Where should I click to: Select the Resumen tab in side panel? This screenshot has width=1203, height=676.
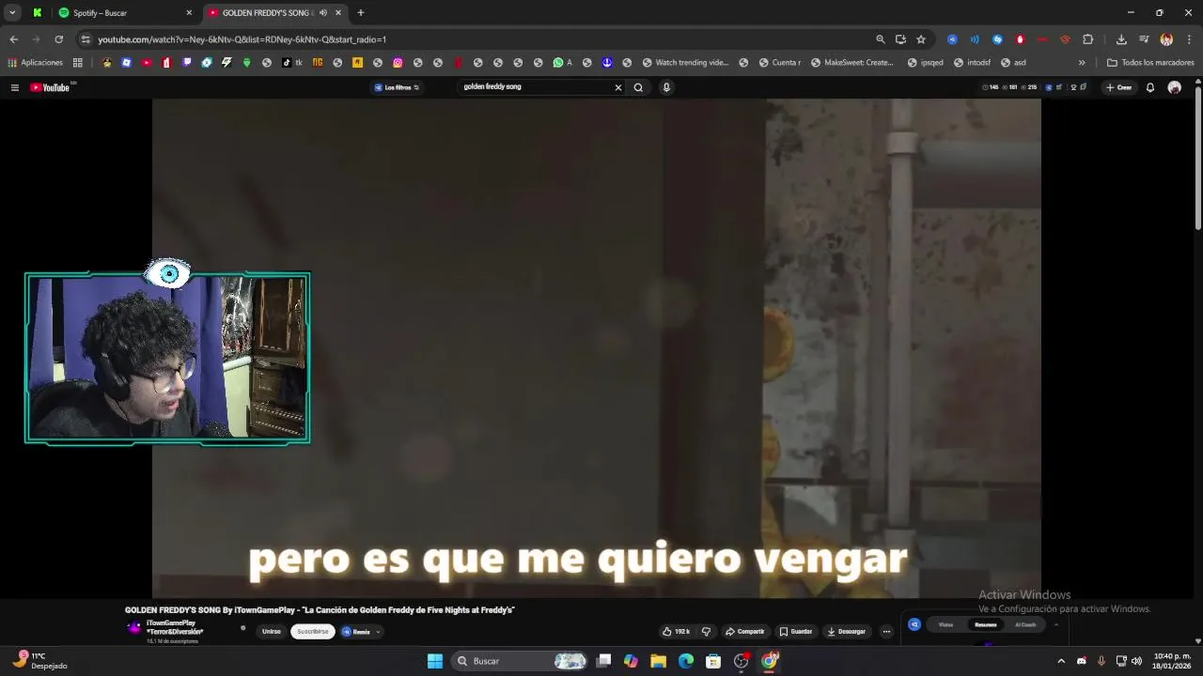985,624
